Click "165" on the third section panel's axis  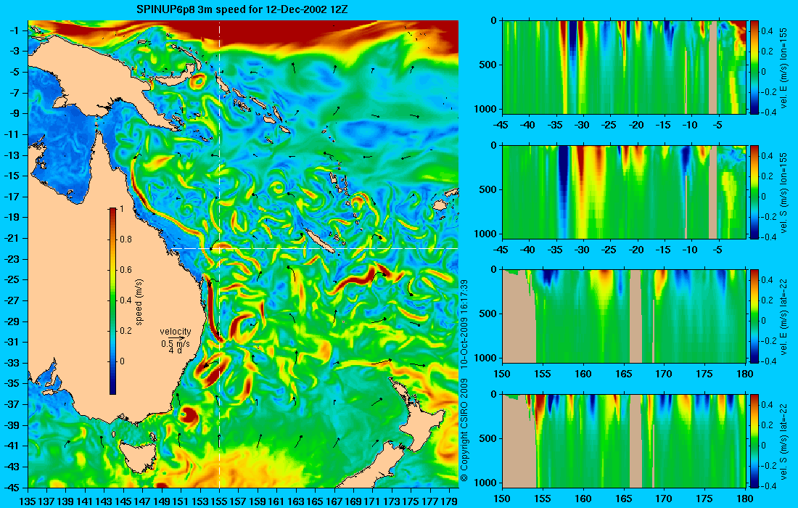[623, 374]
